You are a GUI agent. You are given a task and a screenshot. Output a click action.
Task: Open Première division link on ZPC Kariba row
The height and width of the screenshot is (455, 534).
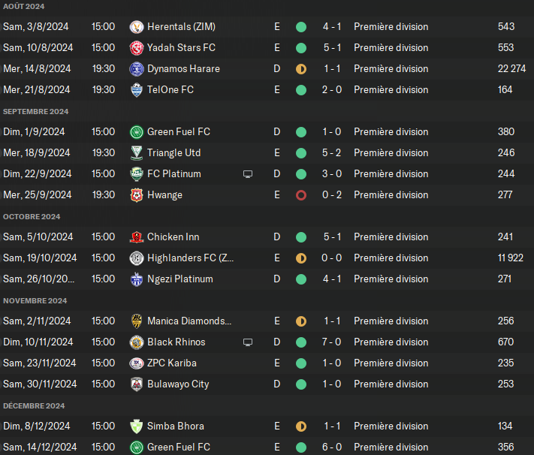coord(391,363)
